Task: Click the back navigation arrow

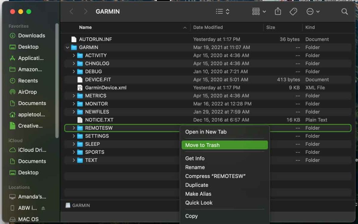Action: click(x=71, y=11)
